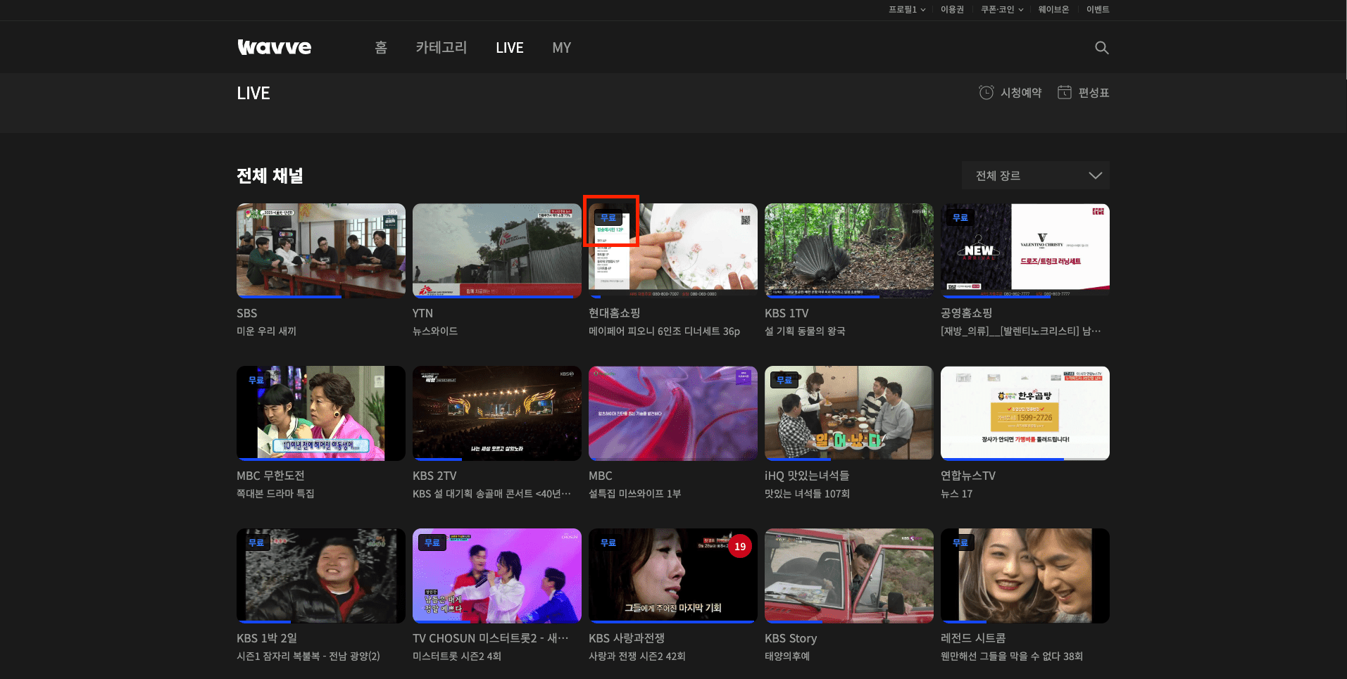This screenshot has width=1347, height=679.
Task: Click the 공영홈쇼핑 channel name
Action: click(967, 313)
